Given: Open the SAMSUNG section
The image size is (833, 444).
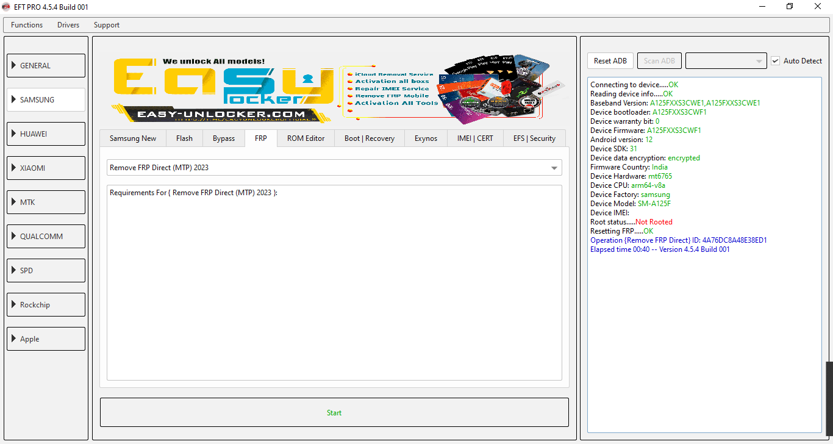Looking at the screenshot, I should click(x=46, y=99).
